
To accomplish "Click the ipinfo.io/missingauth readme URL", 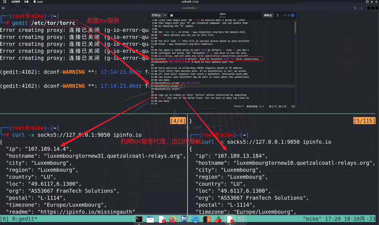I will [86, 212].
